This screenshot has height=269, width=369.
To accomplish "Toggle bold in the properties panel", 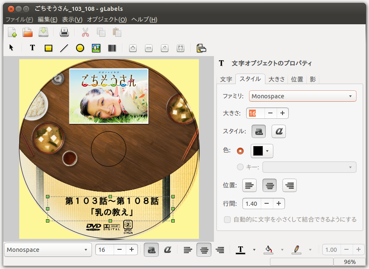I will (x=259, y=131).
